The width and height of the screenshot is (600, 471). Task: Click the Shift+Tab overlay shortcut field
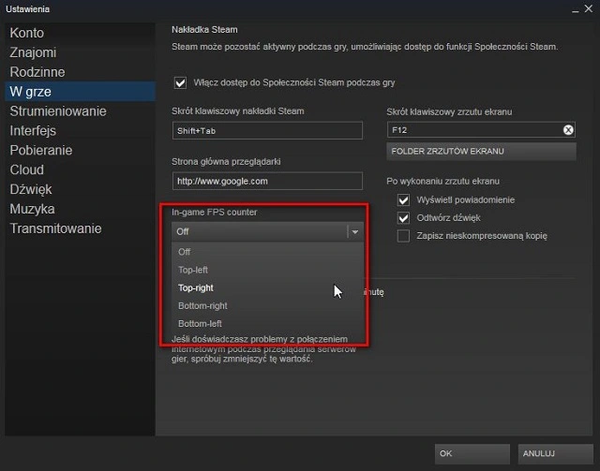pyautogui.click(x=267, y=131)
